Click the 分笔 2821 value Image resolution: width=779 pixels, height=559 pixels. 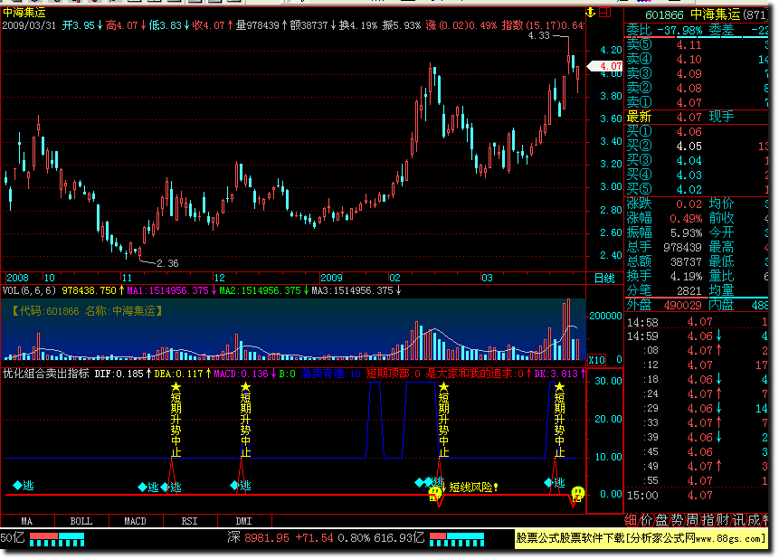(689, 290)
